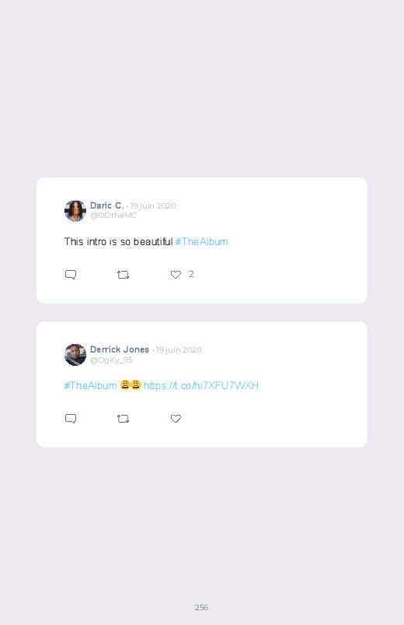Screen dimensions: 404x625
Task: Open Daric C.'s profile picture
Action: click(x=75, y=211)
